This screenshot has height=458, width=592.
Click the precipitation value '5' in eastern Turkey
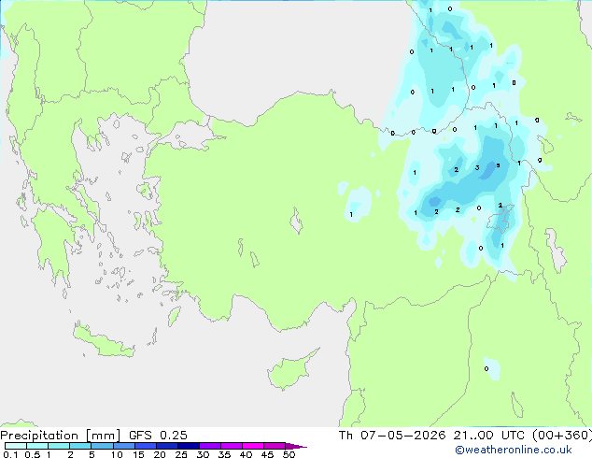498,165
